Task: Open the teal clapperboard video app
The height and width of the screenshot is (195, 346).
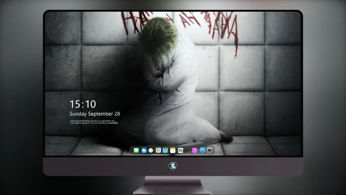Action: (x=165, y=151)
